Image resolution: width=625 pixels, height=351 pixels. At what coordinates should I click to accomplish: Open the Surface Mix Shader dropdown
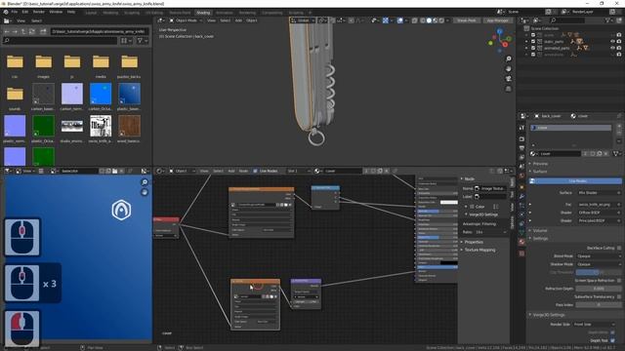tap(599, 193)
